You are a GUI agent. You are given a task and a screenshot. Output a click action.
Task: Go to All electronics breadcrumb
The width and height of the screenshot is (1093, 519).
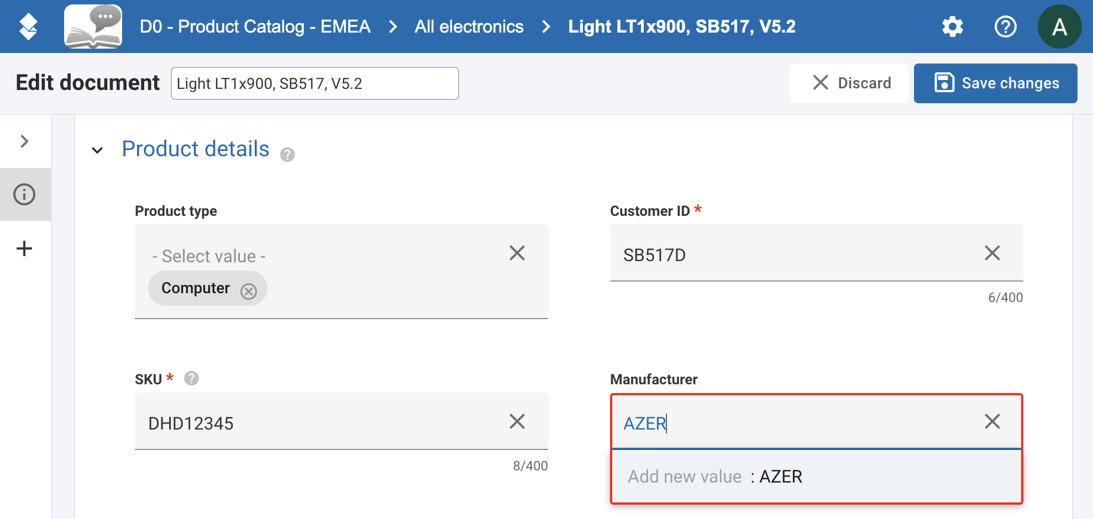tap(469, 27)
